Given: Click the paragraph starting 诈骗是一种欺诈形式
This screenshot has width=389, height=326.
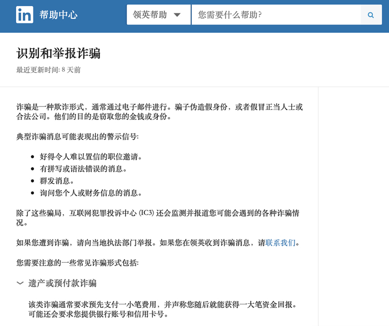Looking at the screenshot, I should tap(159, 112).
